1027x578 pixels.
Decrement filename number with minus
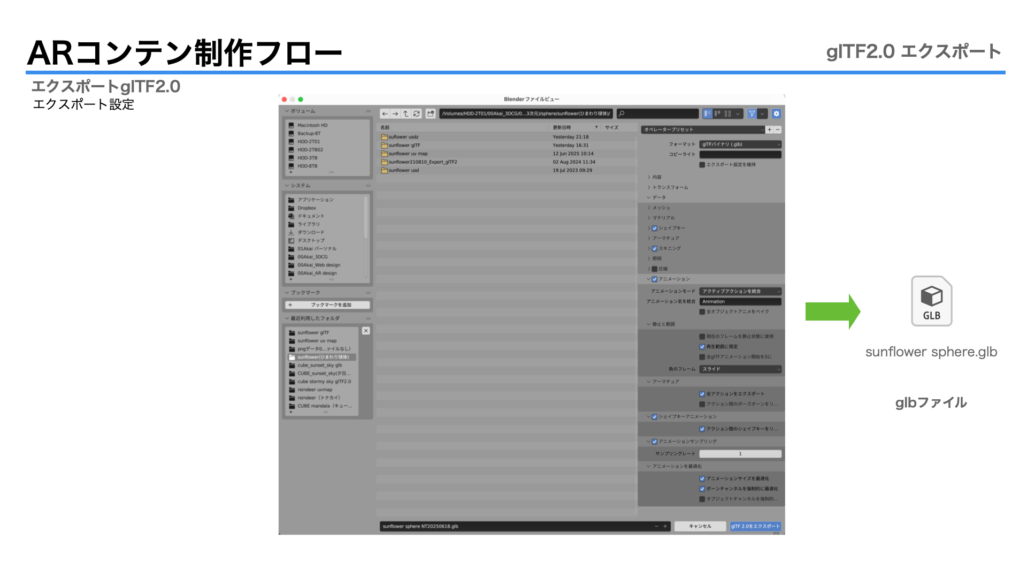coord(656,527)
